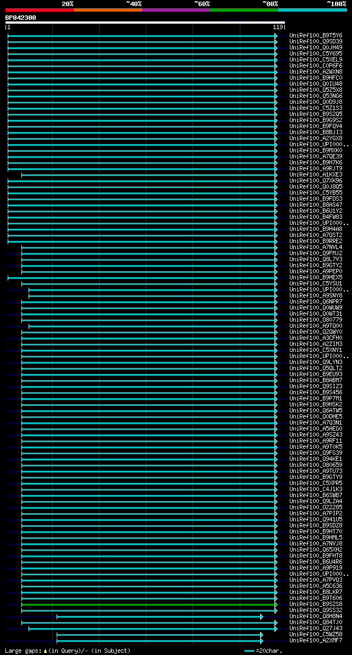Screen dimensions: 352x655
Task: Open hit UniRef100_B8ABM7
Action: click(x=316, y=381)
